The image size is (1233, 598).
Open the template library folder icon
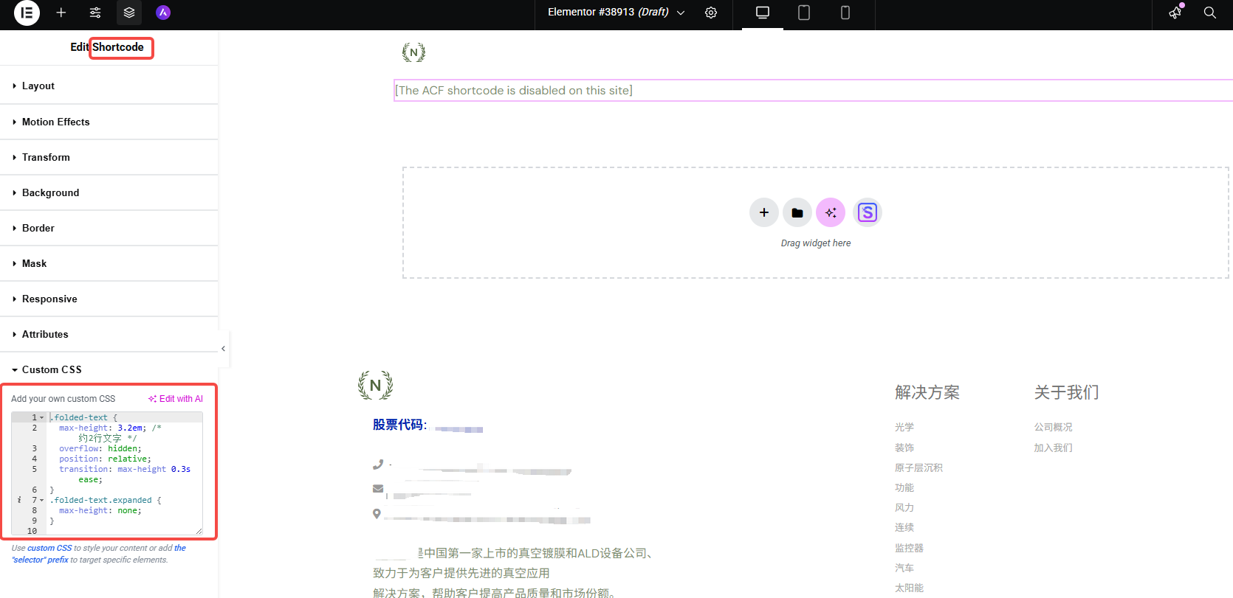[797, 212]
